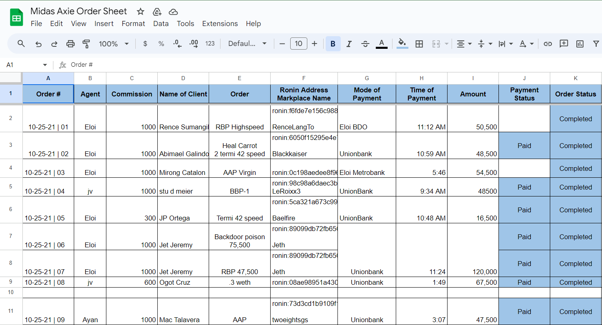Open the fill color picker

[x=402, y=44]
